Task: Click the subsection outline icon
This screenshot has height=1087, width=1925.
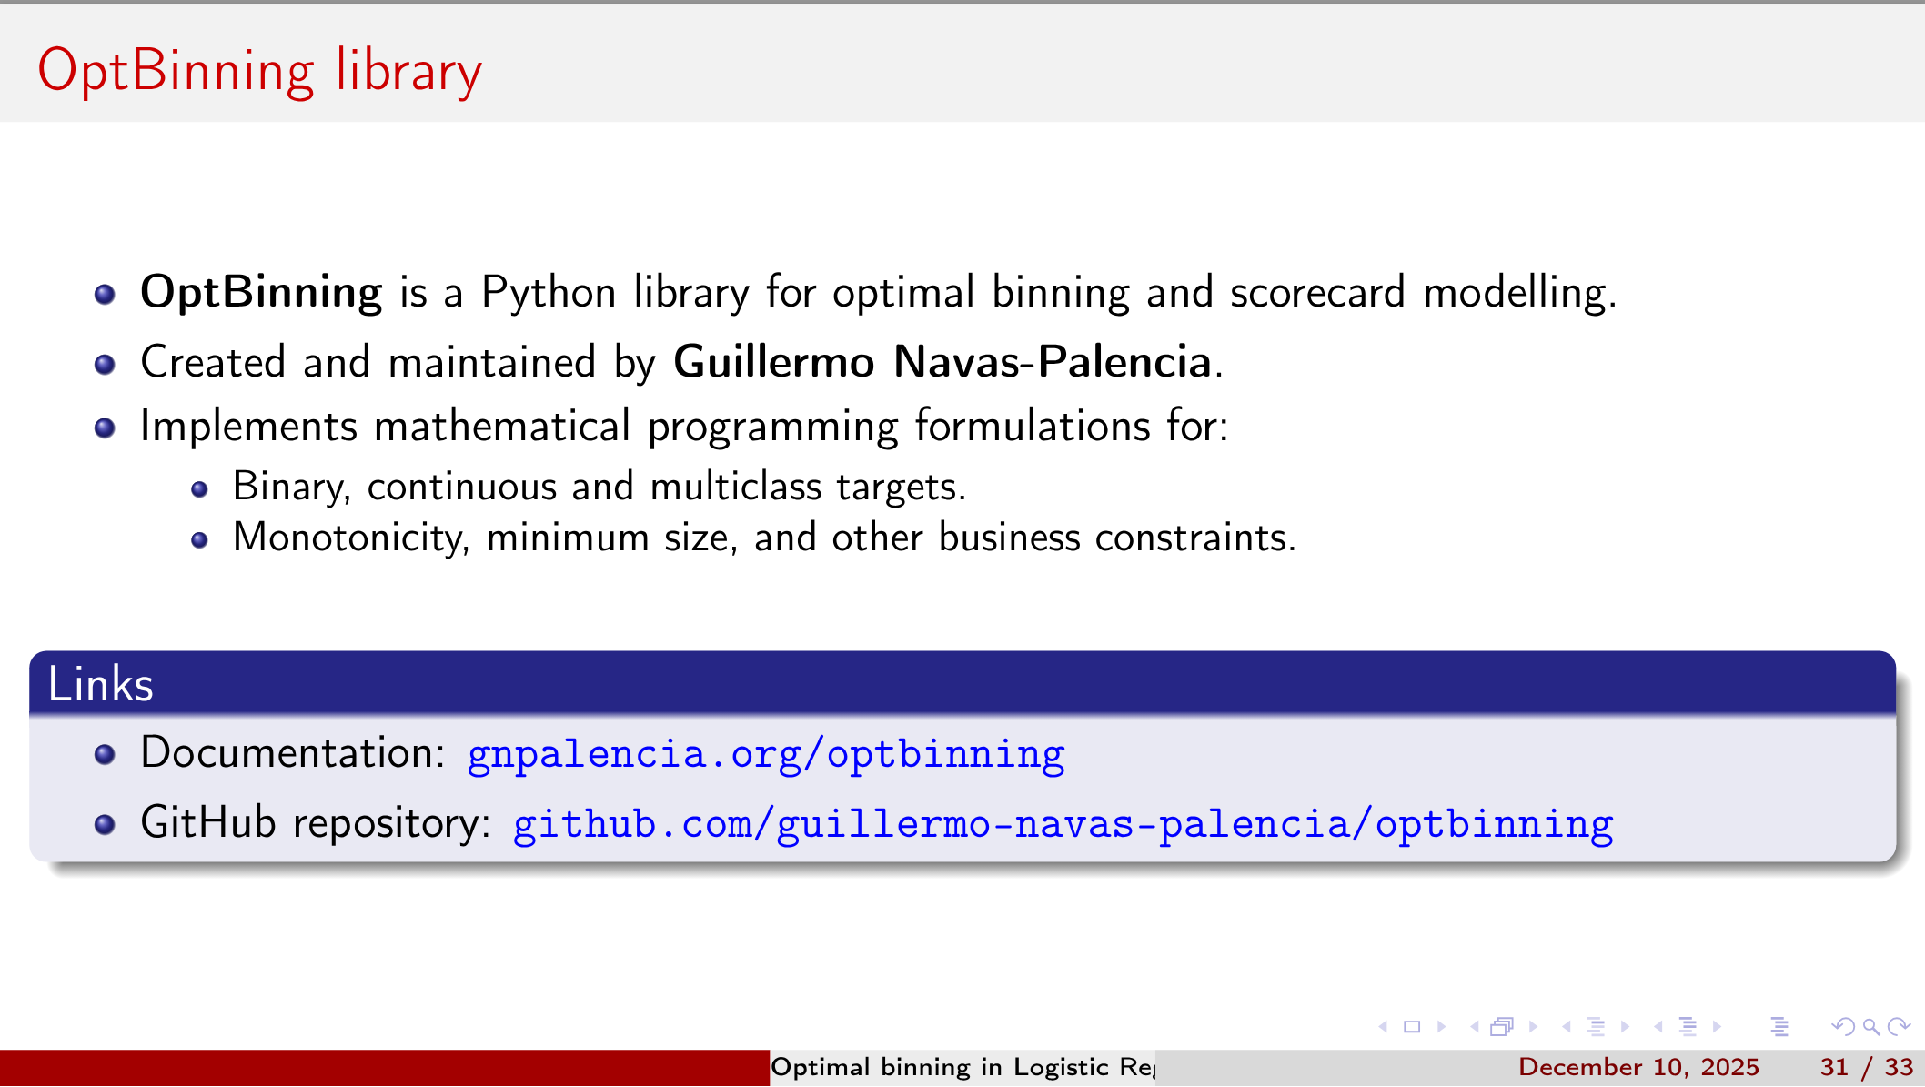Action: (1597, 1027)
